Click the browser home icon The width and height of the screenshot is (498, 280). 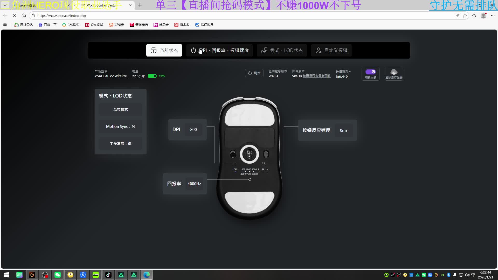24,16
